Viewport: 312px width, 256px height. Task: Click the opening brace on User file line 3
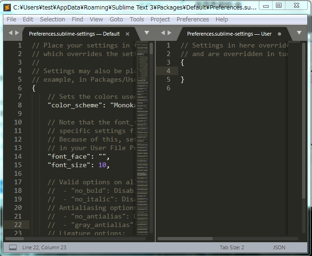(x=182, y=63)
